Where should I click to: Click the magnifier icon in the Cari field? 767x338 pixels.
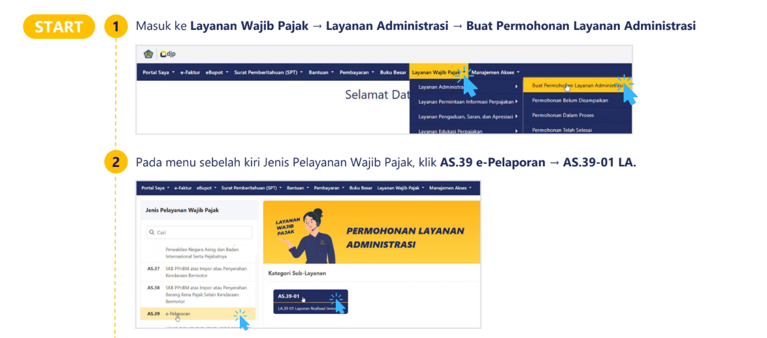[x=152, y=232]
